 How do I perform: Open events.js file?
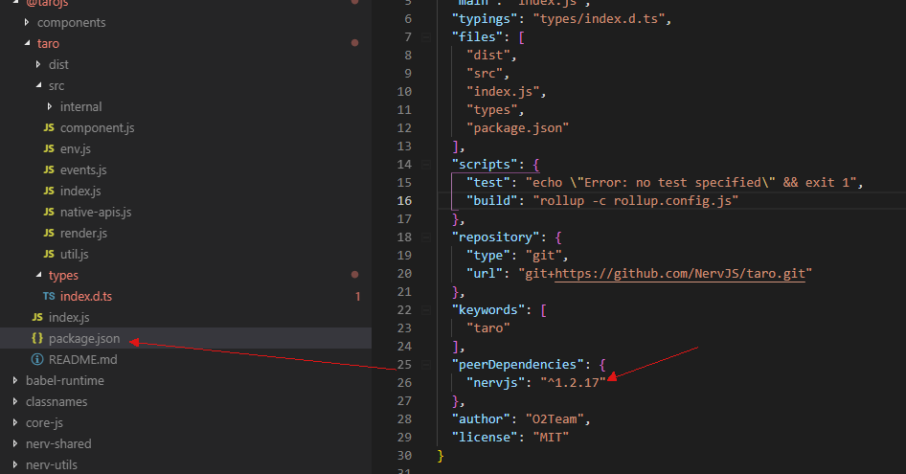83,169
